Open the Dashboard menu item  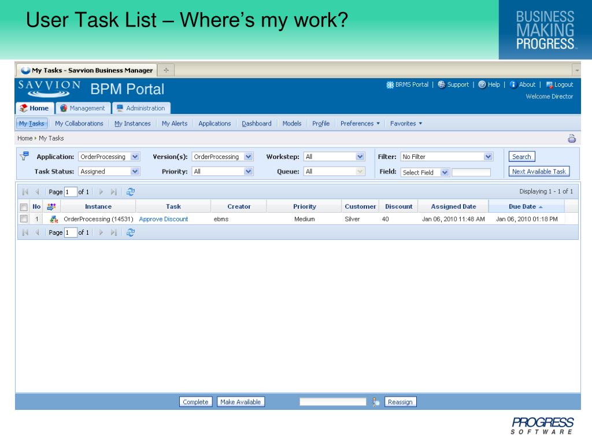[x=257, y=124]
